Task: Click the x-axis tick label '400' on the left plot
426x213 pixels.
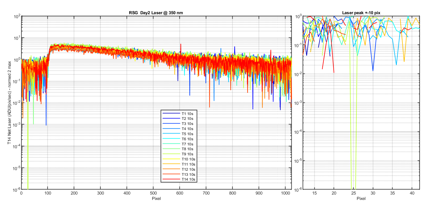Action: click(127, 193)
